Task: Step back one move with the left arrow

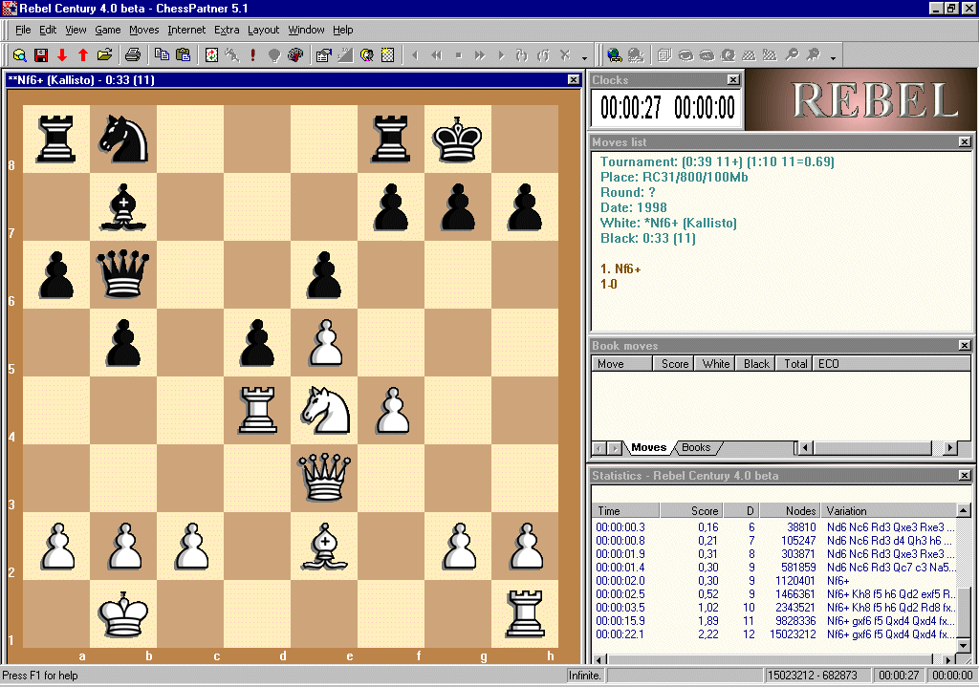Action: (415, 55)
